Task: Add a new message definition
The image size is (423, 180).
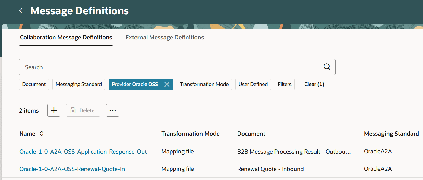Action: click(x=54, y=110)
